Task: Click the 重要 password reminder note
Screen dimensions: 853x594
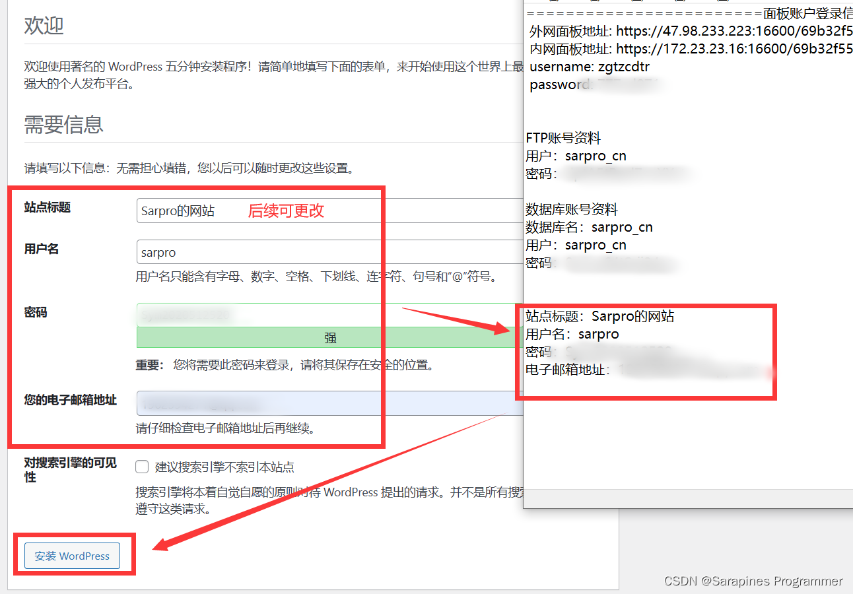Action: click(x=285, y=364)
